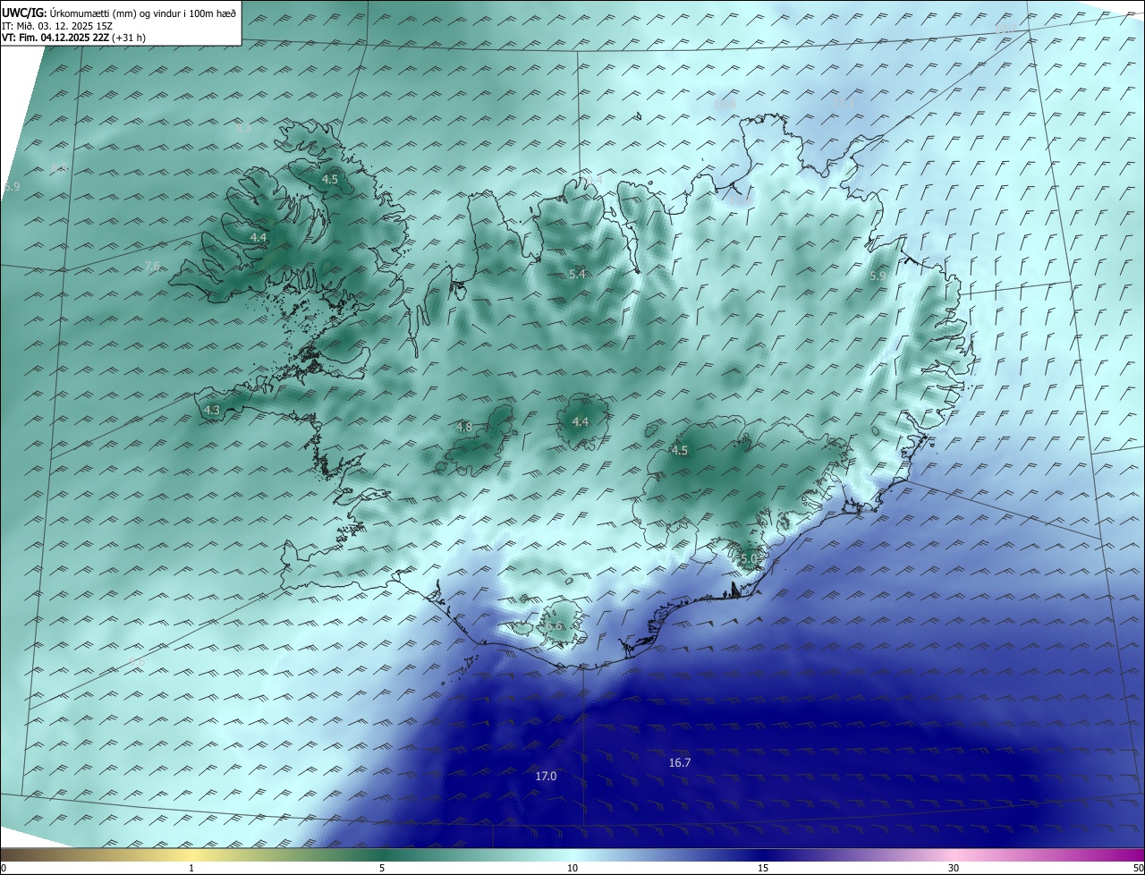Viewport: 1145px width, 875px height.
Task: Click the 0 tick on the color scale
Action: 4,868
